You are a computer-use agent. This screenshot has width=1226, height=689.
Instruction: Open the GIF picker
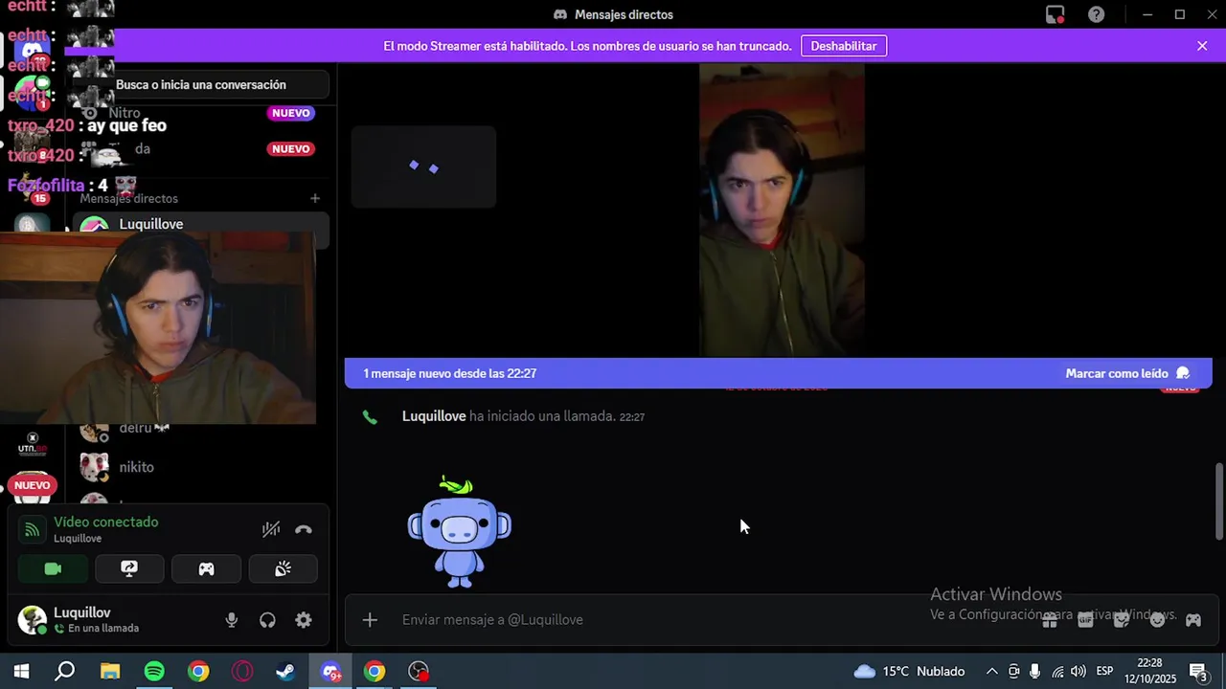[1085, 620]
